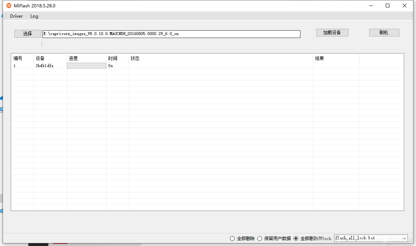Click the MiFlash app icon in title bar
The height and width of the screenshot is (246, 416).
click(9, 6)
